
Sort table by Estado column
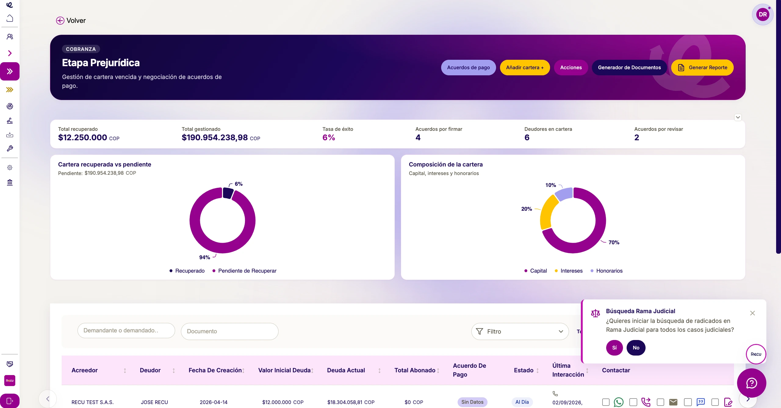click(538, 370)
